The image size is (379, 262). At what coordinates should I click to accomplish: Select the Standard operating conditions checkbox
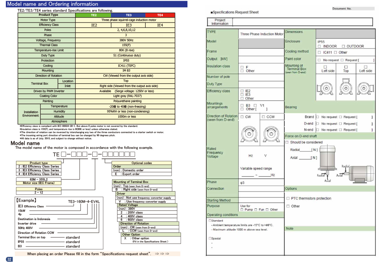click(x=209, y=221)
